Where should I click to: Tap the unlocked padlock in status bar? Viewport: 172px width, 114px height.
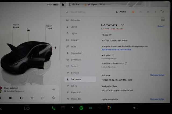63,5
